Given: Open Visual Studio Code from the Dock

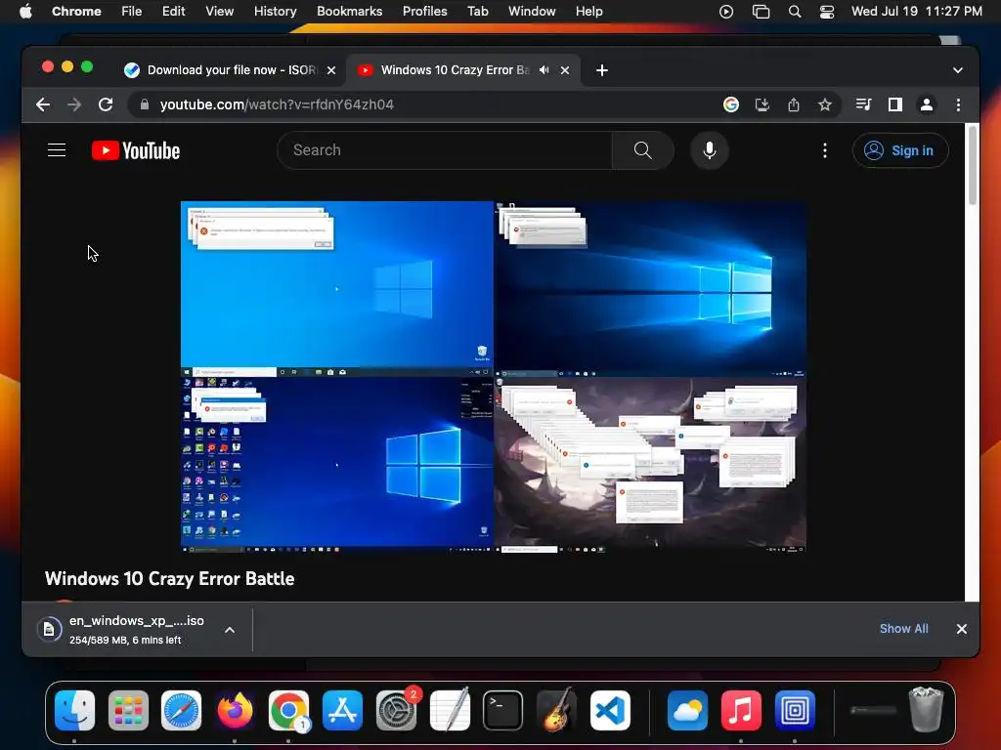Looking at the screenshot, I should (610, 711).
